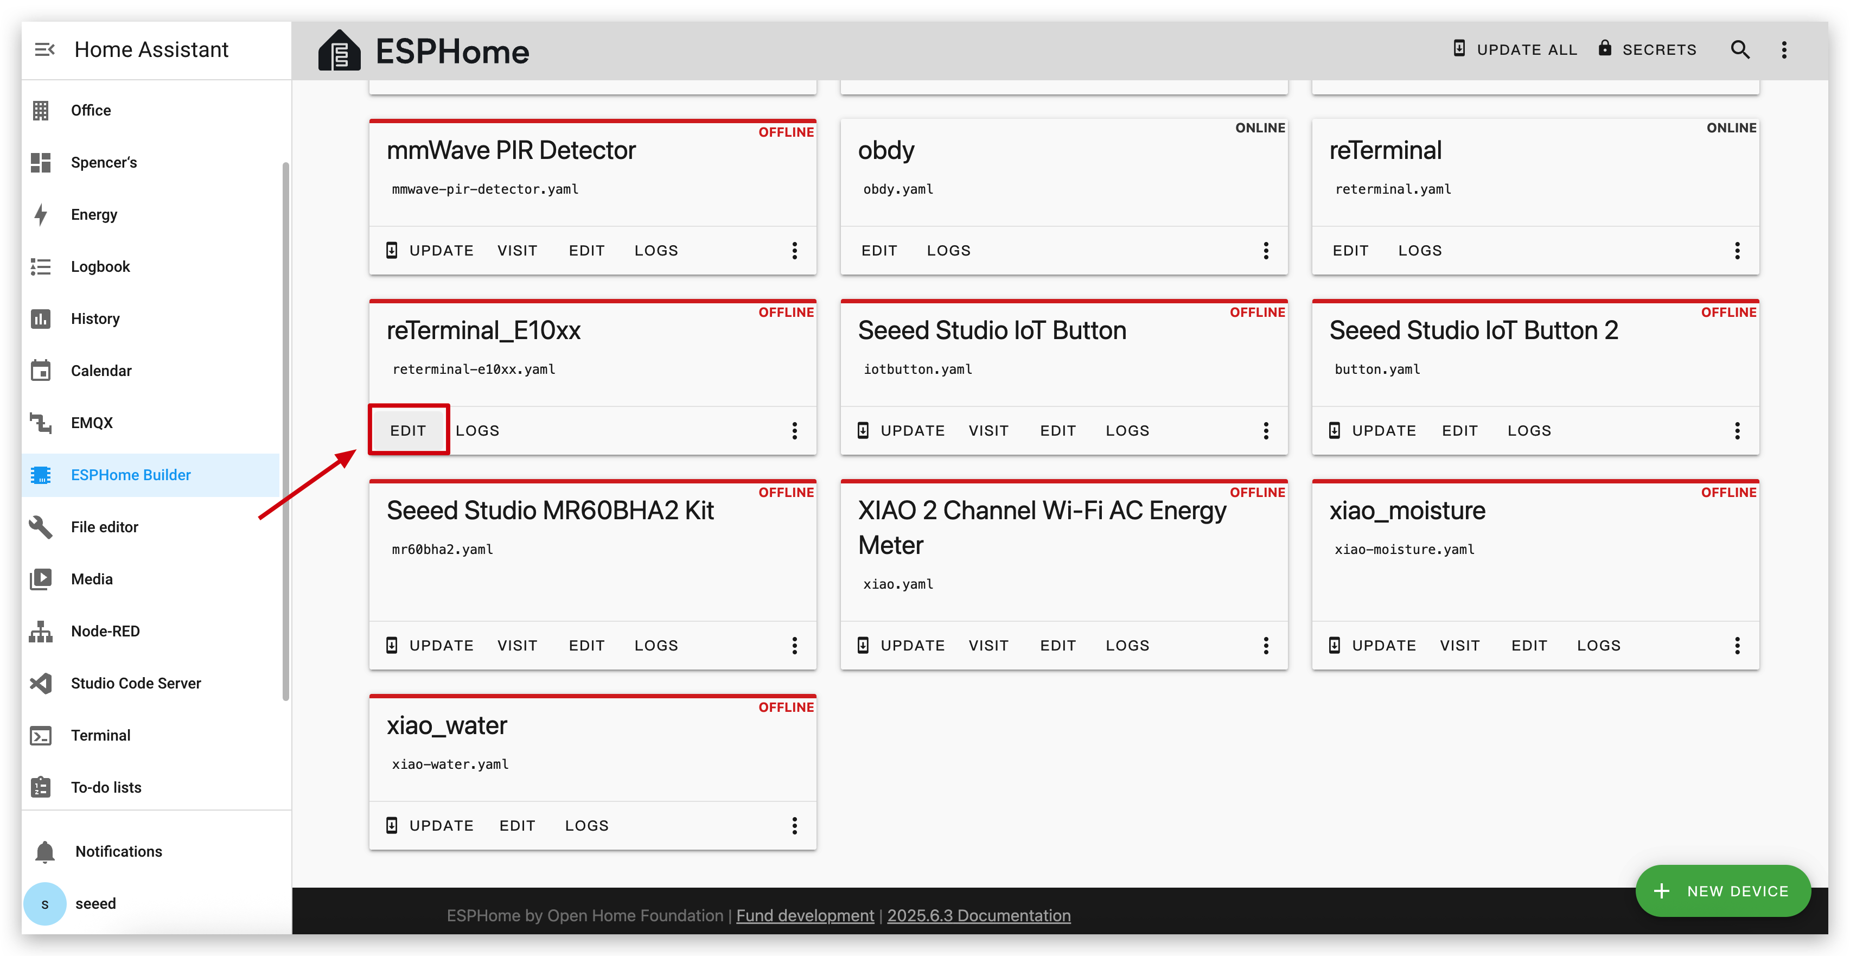Screen dimensions: 1850x956
Task: Click UPDATE ALL in the header
Action: click(1515, 49)
